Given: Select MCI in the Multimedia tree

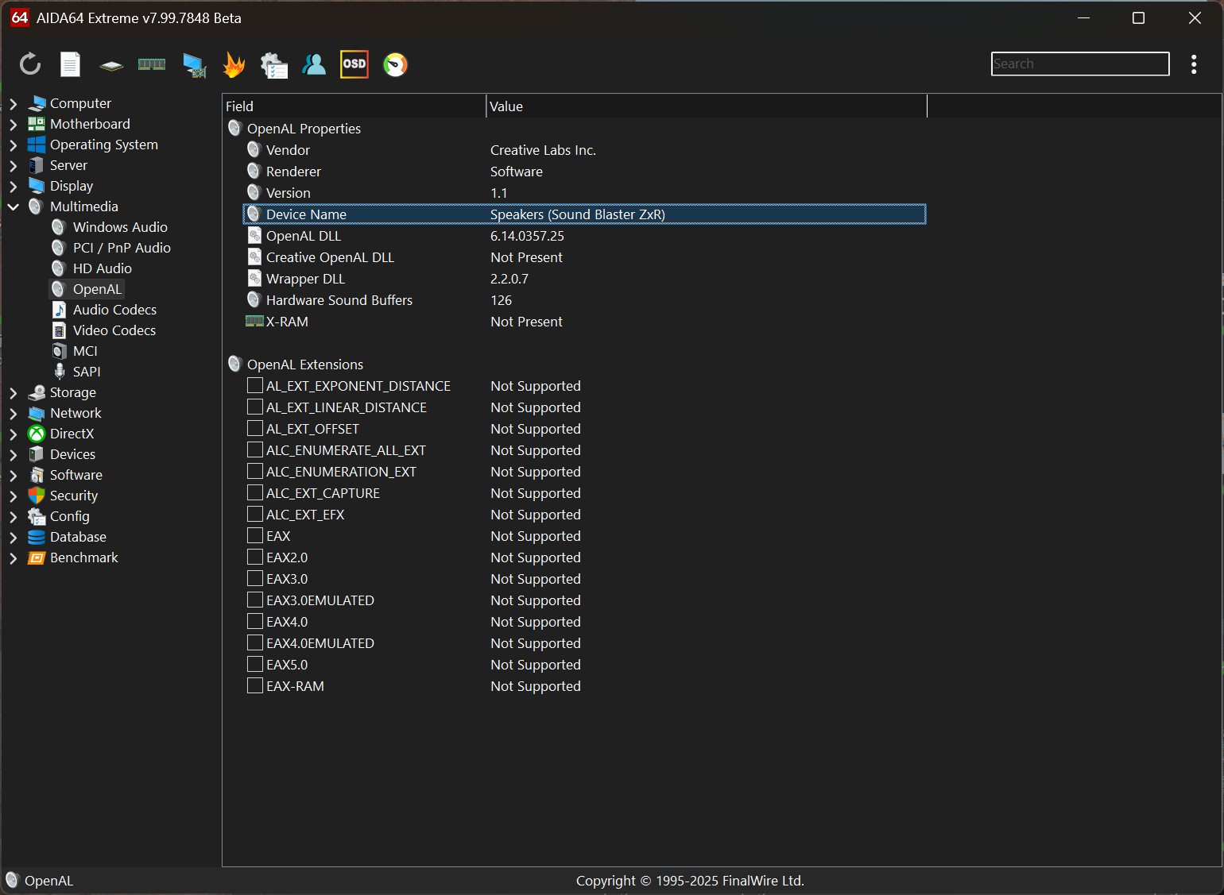Looking at the screenshot, I should [85, 351].
